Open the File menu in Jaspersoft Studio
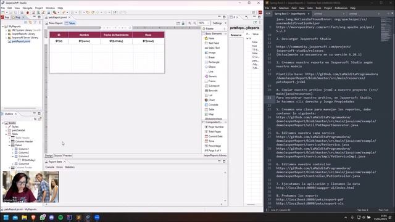The image size is (395, 222). [x=2, y=8]
